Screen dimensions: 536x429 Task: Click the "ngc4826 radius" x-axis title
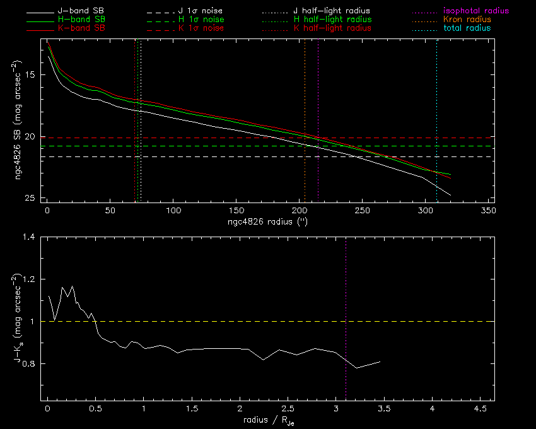[265, 223]
